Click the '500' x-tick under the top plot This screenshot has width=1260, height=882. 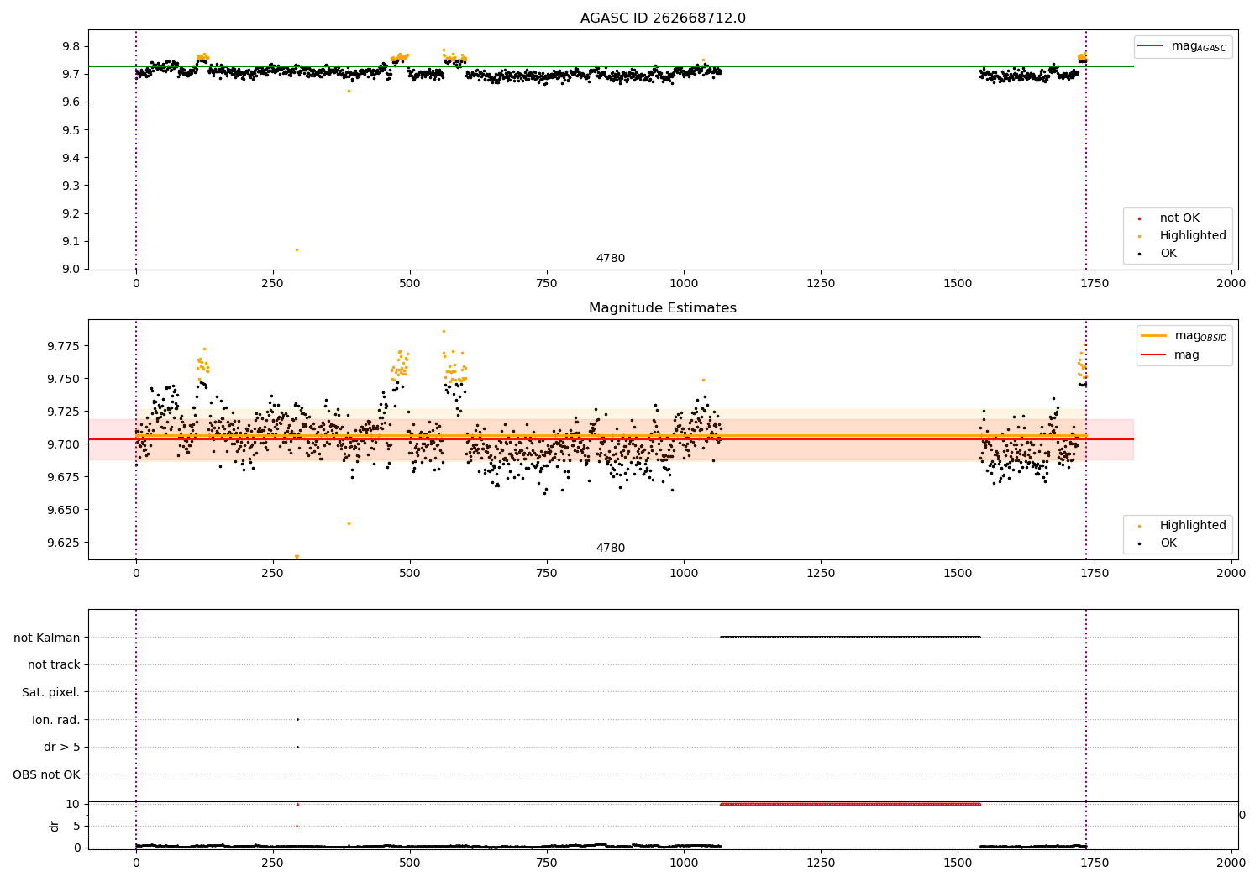point(410,284)
